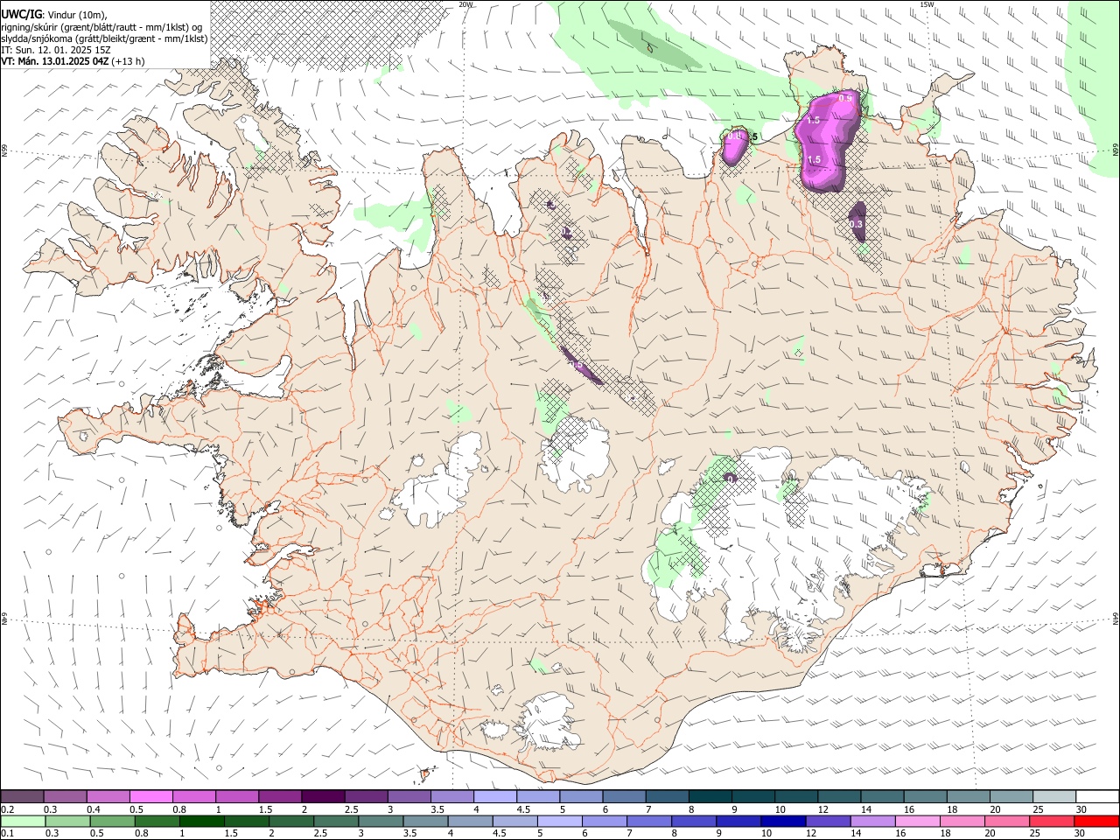Click the 15W longitude label at top
1120x840 pixels.
click(x=927, y=4)
